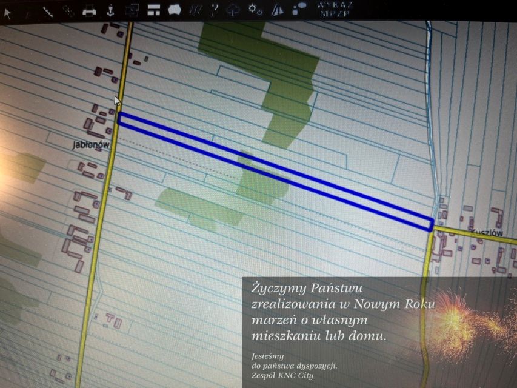517x388 pixels.
Task: Select the polygon shape tool
Action: click(x=174, y=9)
